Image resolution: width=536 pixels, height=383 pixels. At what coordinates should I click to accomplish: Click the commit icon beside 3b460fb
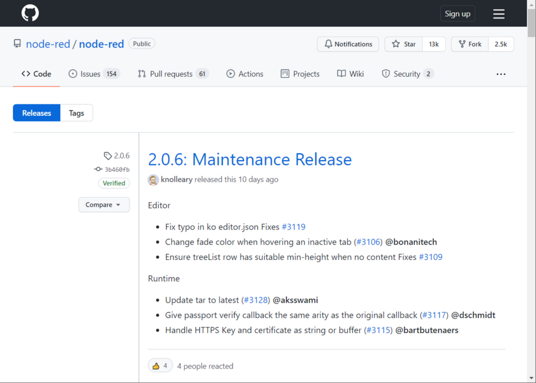coord(98,169)
